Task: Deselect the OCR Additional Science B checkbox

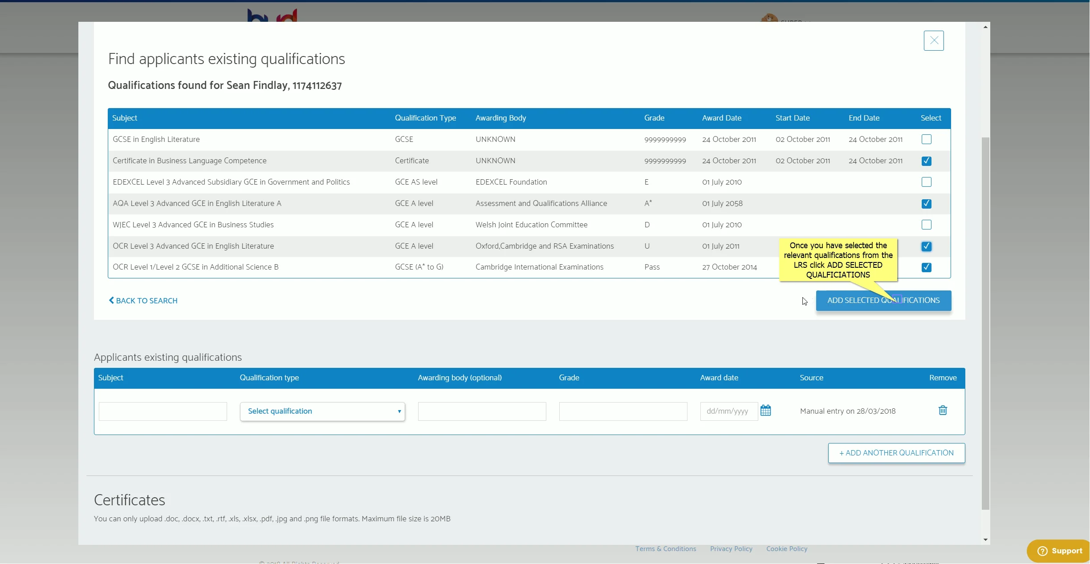Action: (926, 267)
